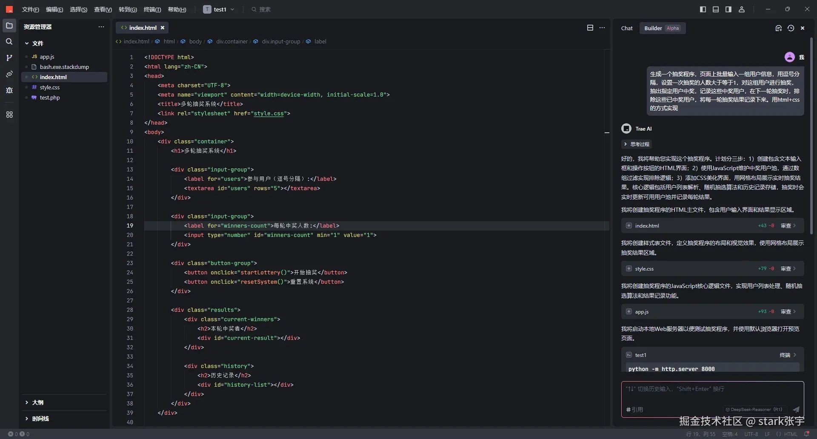Open the Run and Debug view
This screenshot has width=817, height=439.
9,90
